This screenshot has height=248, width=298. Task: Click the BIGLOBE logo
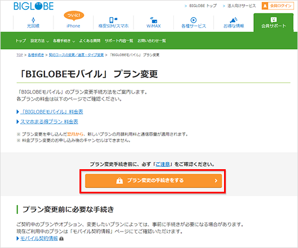[34, 6]
